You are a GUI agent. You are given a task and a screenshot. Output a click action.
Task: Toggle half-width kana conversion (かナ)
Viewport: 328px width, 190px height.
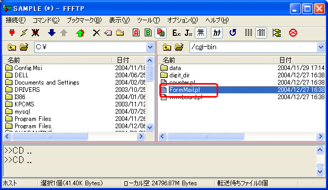point(217,33)
